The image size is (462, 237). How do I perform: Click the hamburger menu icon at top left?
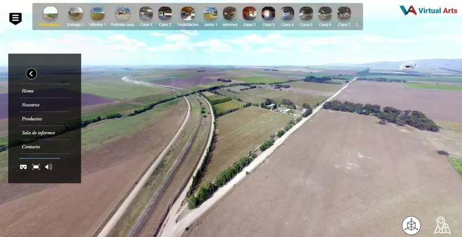(x=16, y=18)
